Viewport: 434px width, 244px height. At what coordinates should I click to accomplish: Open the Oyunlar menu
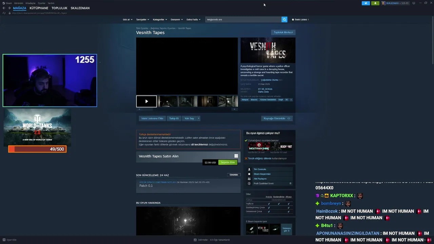pos(42,3)
